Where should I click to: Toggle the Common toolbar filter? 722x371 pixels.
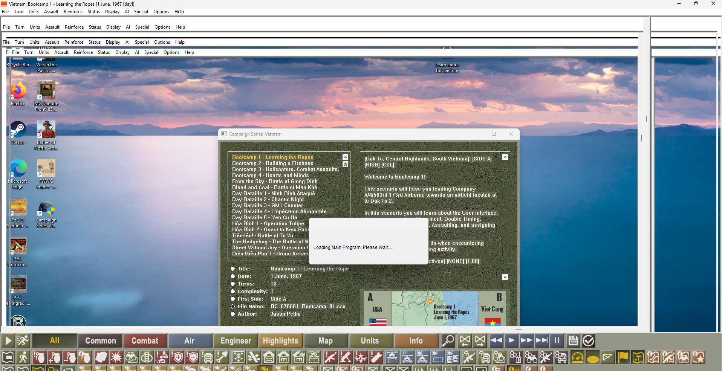pos(100,340)
